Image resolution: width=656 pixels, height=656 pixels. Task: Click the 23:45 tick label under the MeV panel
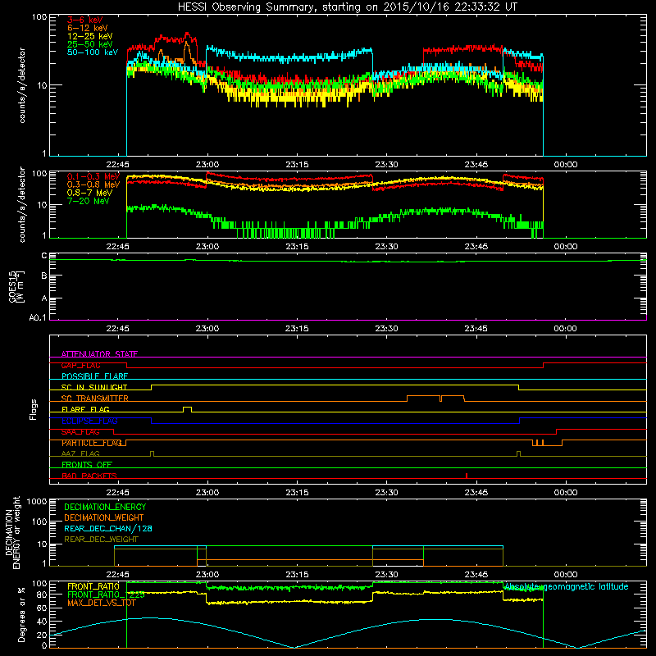476,247
